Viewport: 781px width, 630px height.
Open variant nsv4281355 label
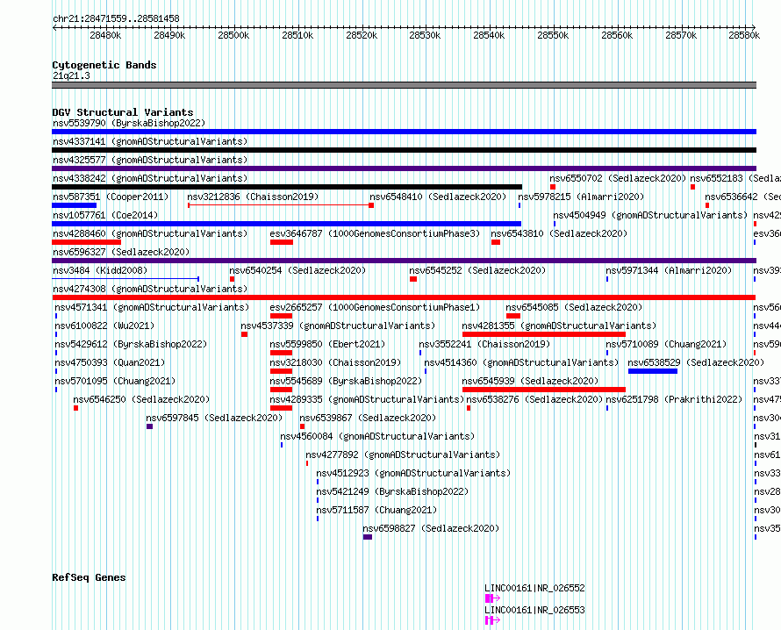pyautogui.click(x=559, y=326)
